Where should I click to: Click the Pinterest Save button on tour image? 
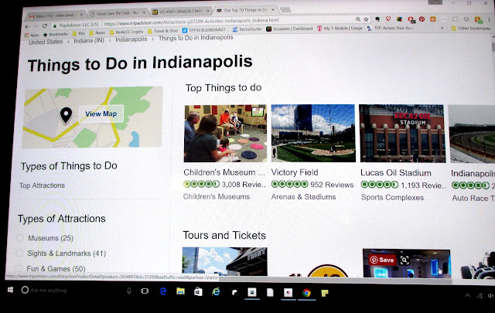pos(382,260)
